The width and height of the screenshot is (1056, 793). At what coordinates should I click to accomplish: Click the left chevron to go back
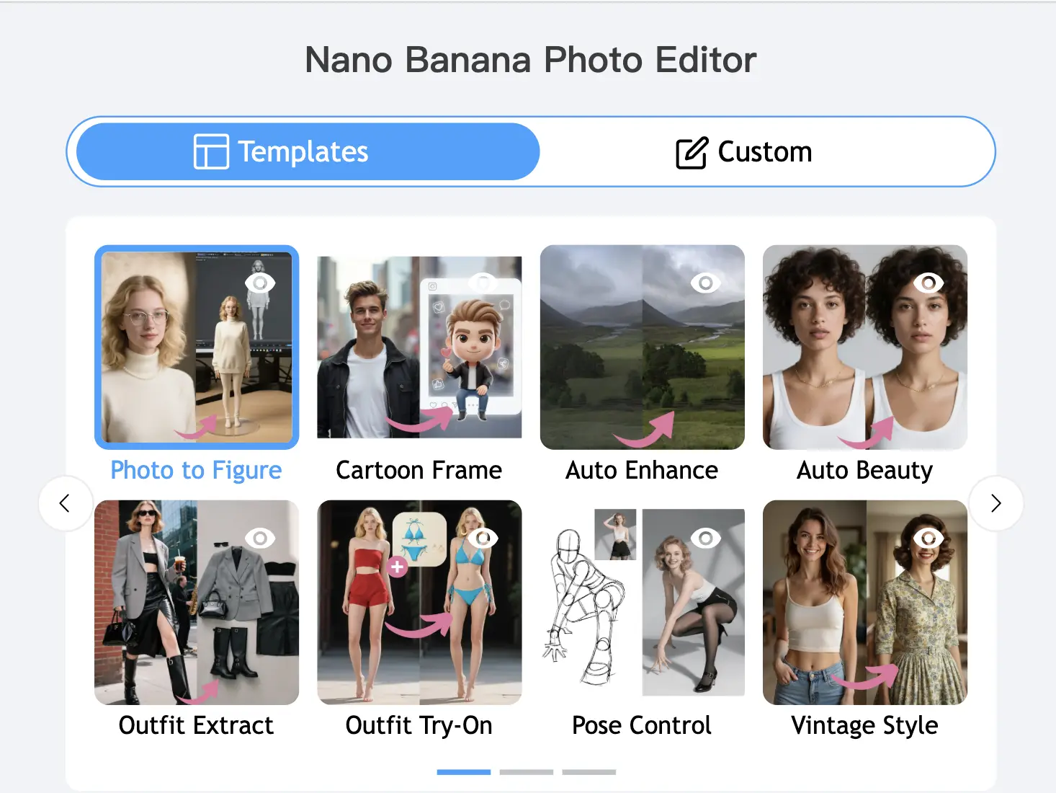click(x=66, y=503)
